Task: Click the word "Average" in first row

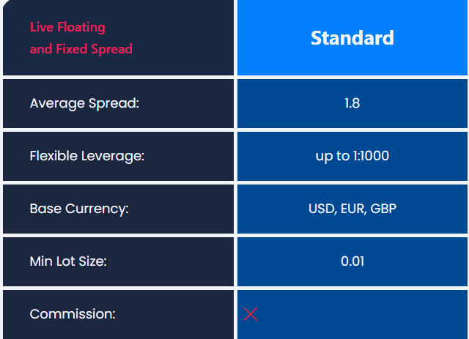Action: click(55, 103)
